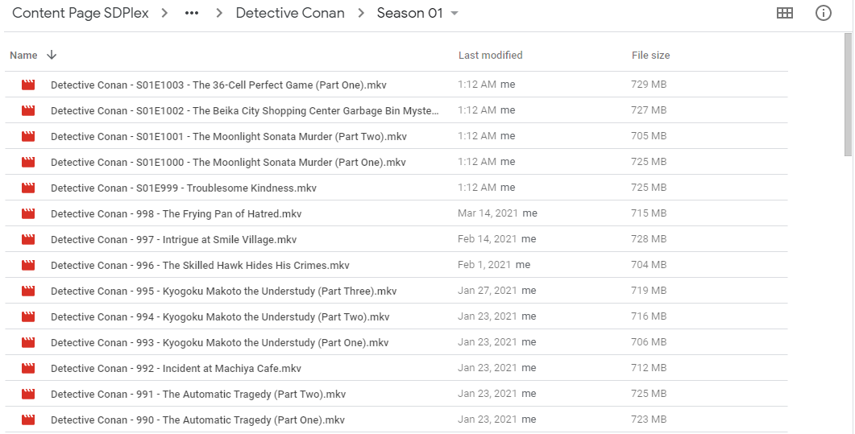Sort by Last modified column header
The image size is (855, 434).
click(490, 56)
